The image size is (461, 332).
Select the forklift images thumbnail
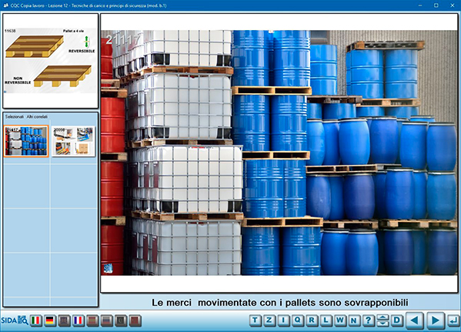[x=74, y=141]
